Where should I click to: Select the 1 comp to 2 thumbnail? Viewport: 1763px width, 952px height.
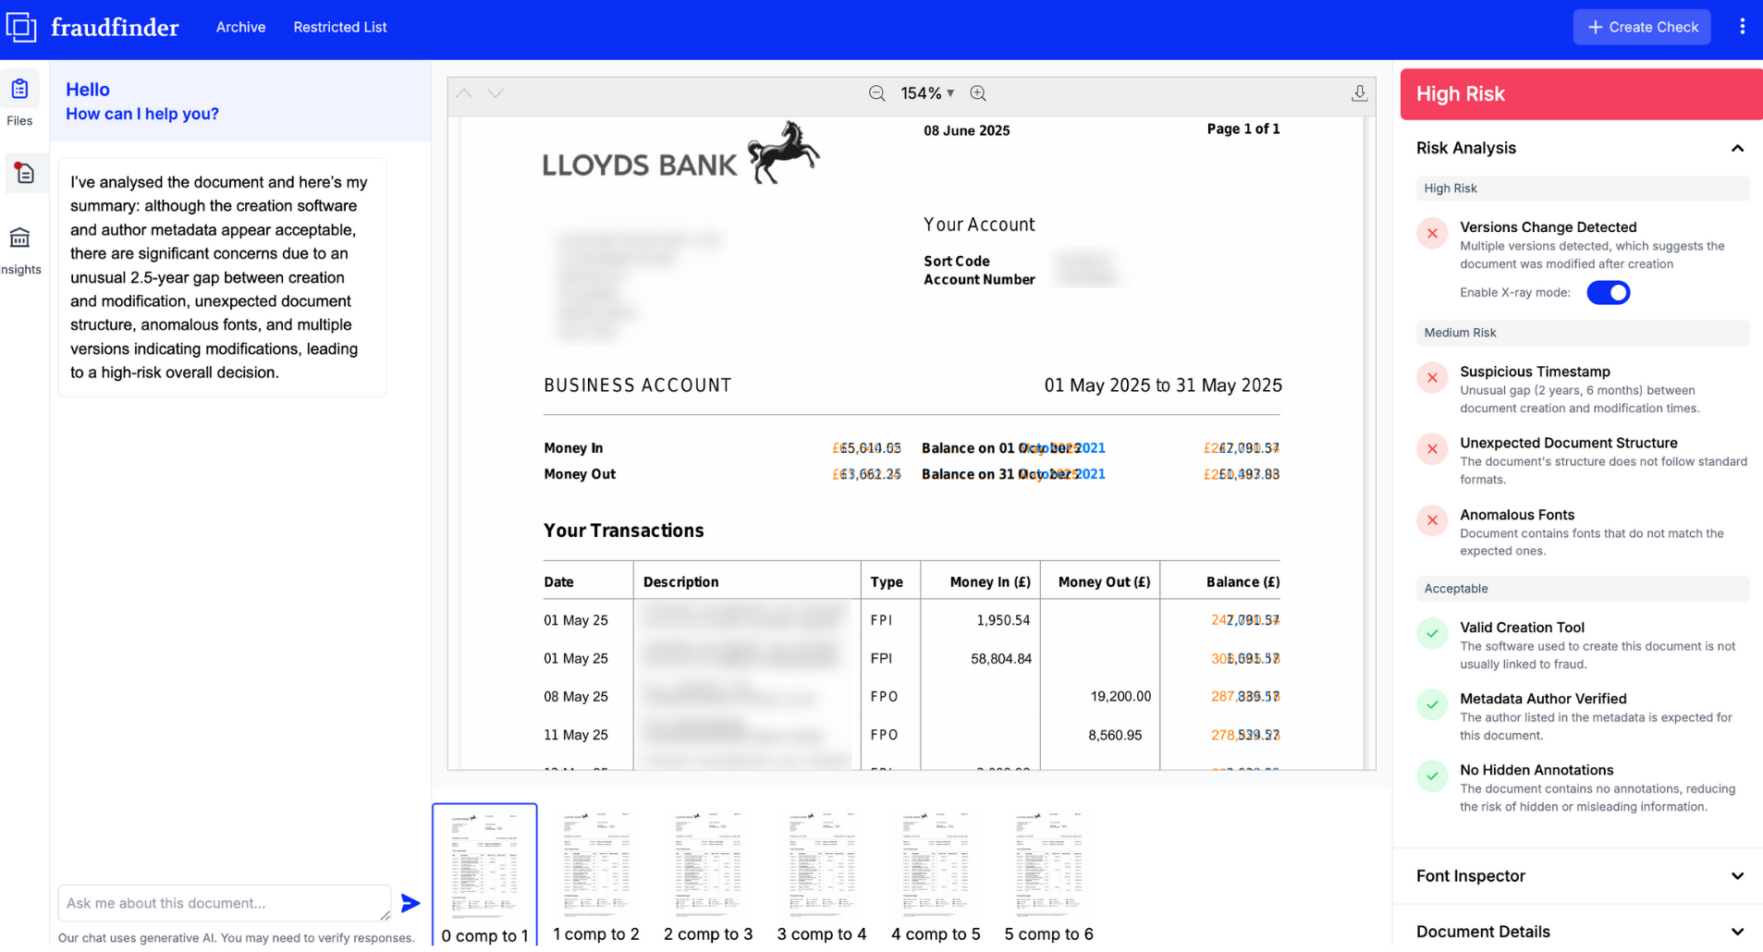596,875
